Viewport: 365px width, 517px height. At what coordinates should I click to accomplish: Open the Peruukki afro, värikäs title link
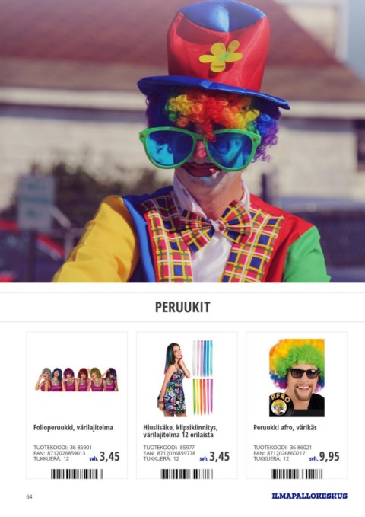coord(285,428)
